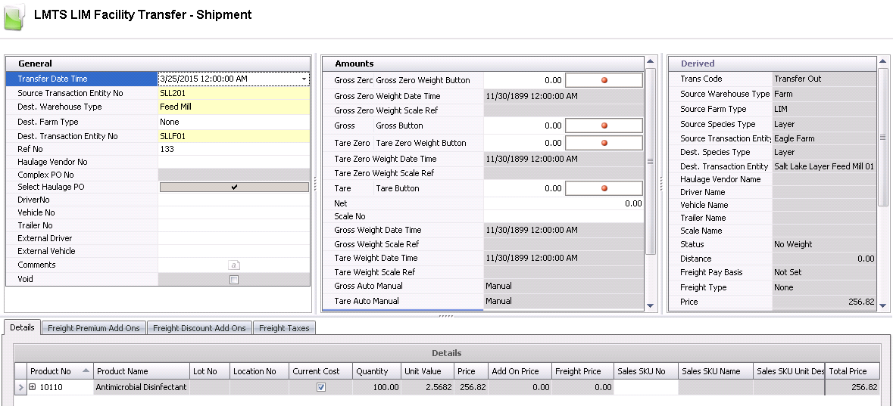Click the Dest. Transaction Entity No SLLF01 field
Screen dimensions: 893x406
[234, 137]
